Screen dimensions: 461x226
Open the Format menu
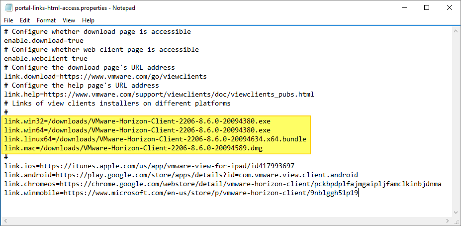point(46,20)
